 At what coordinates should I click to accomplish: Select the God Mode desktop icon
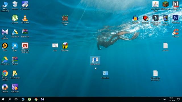click(105, 75)
